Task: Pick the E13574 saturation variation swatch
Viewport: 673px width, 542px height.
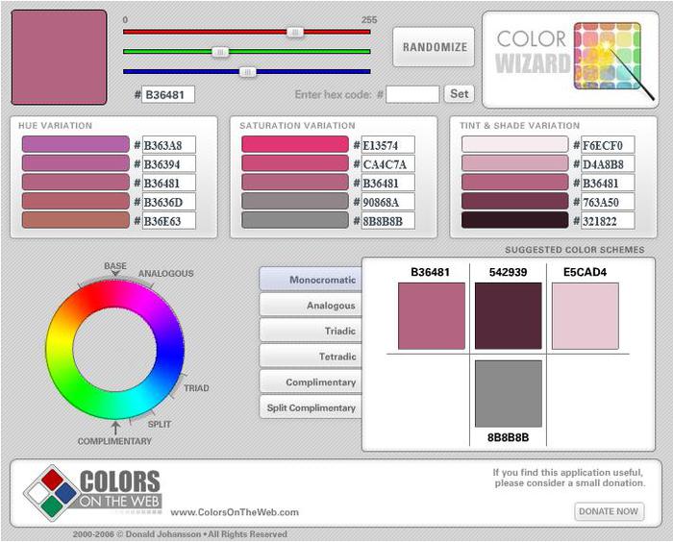Action: tap(295, 145)
